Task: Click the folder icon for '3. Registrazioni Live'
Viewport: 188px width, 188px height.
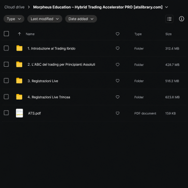Action: coord(19,81)
